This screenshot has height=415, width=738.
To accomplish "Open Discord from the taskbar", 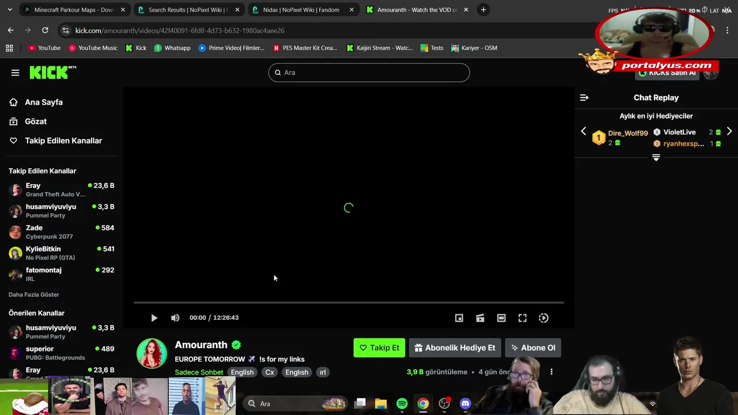I will coord(465,403).
